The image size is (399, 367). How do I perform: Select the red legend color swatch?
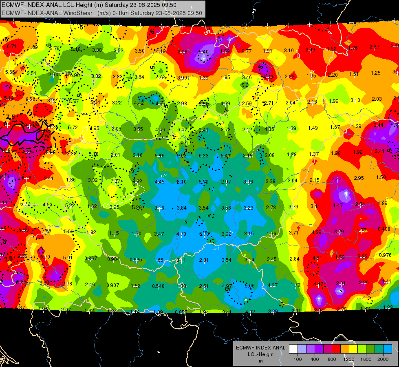pos(336,349)
